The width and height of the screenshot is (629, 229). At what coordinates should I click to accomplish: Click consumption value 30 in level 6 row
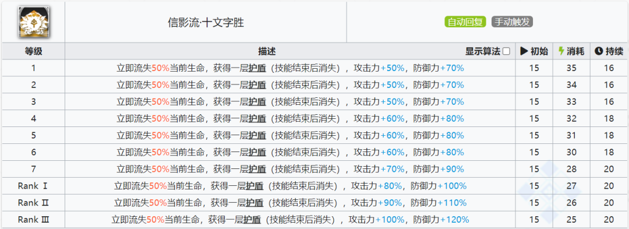point(571,153)
